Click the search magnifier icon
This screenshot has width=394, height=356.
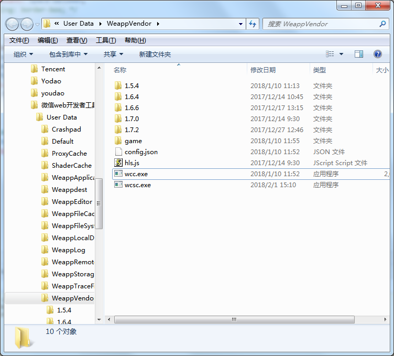coord(382,24)
